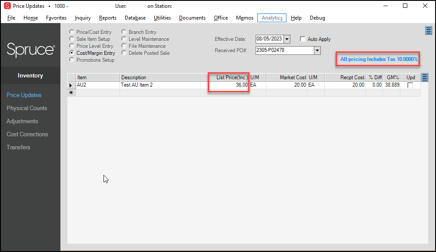Open the top-right menu marker icon
Image resolution: width=436 pixels, height=252 pixels.
[x=429, y=30]
